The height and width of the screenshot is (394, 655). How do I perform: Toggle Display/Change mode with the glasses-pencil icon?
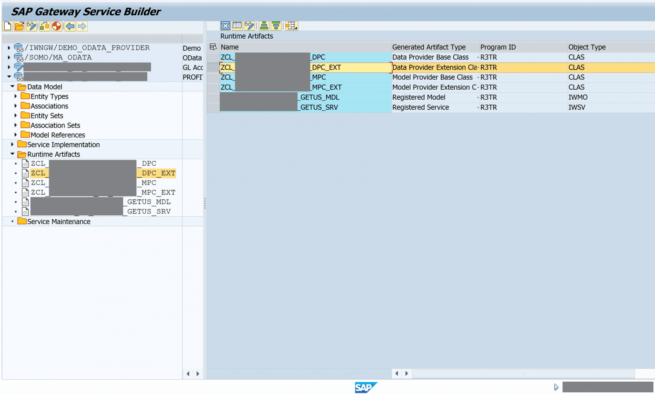pyautogui.click(x=31, y=26)
